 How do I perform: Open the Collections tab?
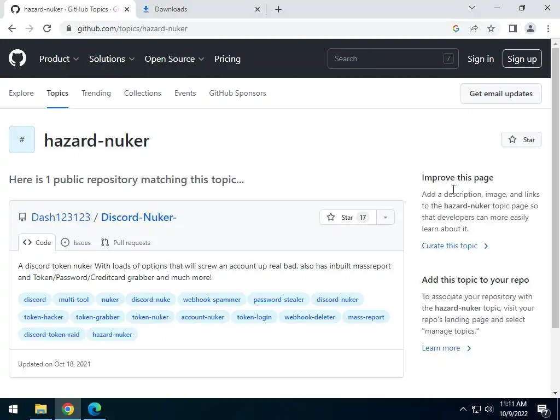coord(143,93)
